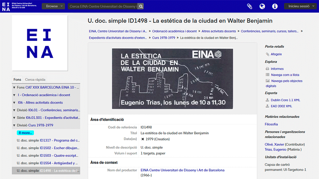Go to Conferències, seminaris, cursos breadcrumb

pos(270,31)
